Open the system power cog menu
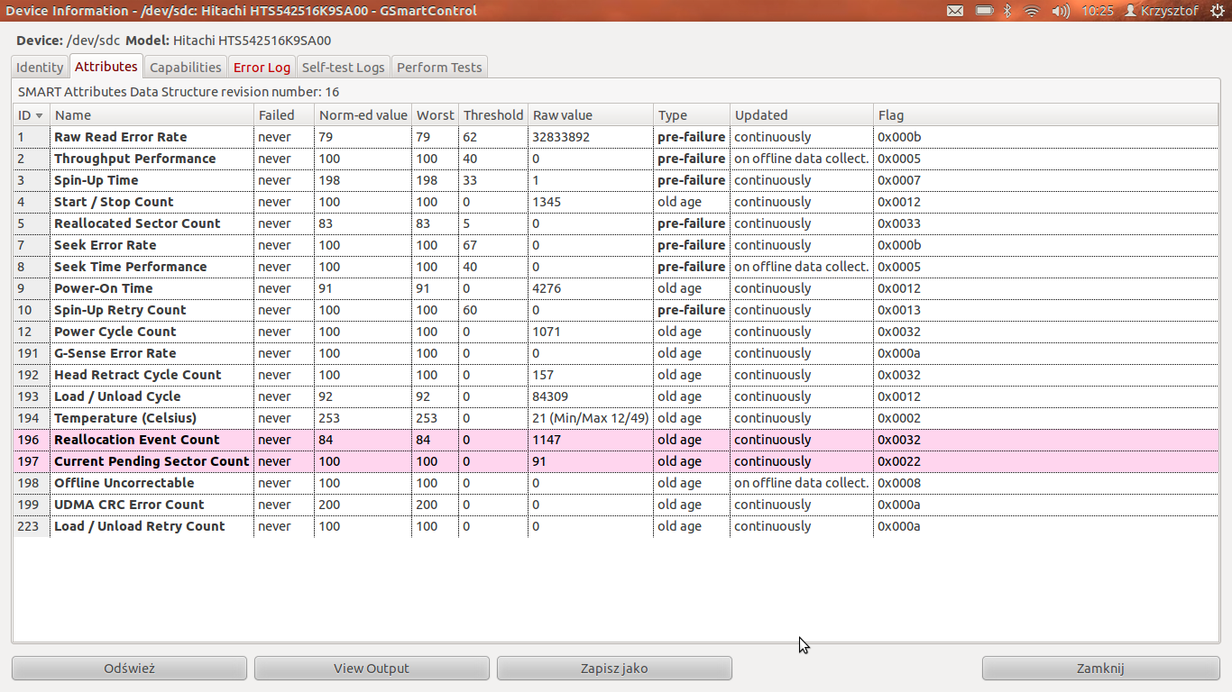1232x692 pixels. 1217,11
